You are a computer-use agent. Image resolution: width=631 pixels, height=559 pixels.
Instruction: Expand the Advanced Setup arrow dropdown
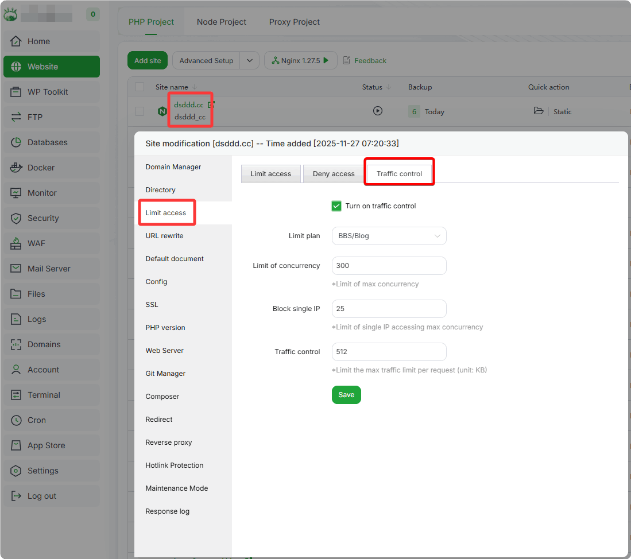250,60
